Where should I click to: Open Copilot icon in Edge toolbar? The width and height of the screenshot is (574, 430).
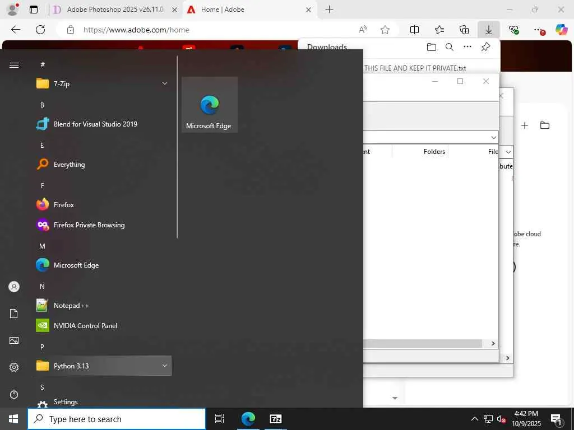pyautogui.click(x=561, y=30)
